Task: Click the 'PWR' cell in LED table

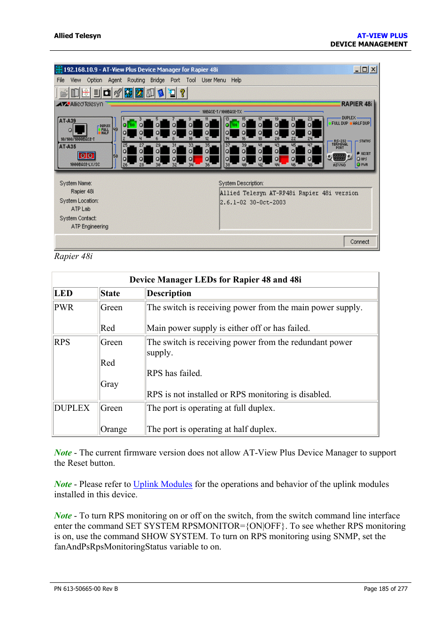Action: (x=75, y=317)
